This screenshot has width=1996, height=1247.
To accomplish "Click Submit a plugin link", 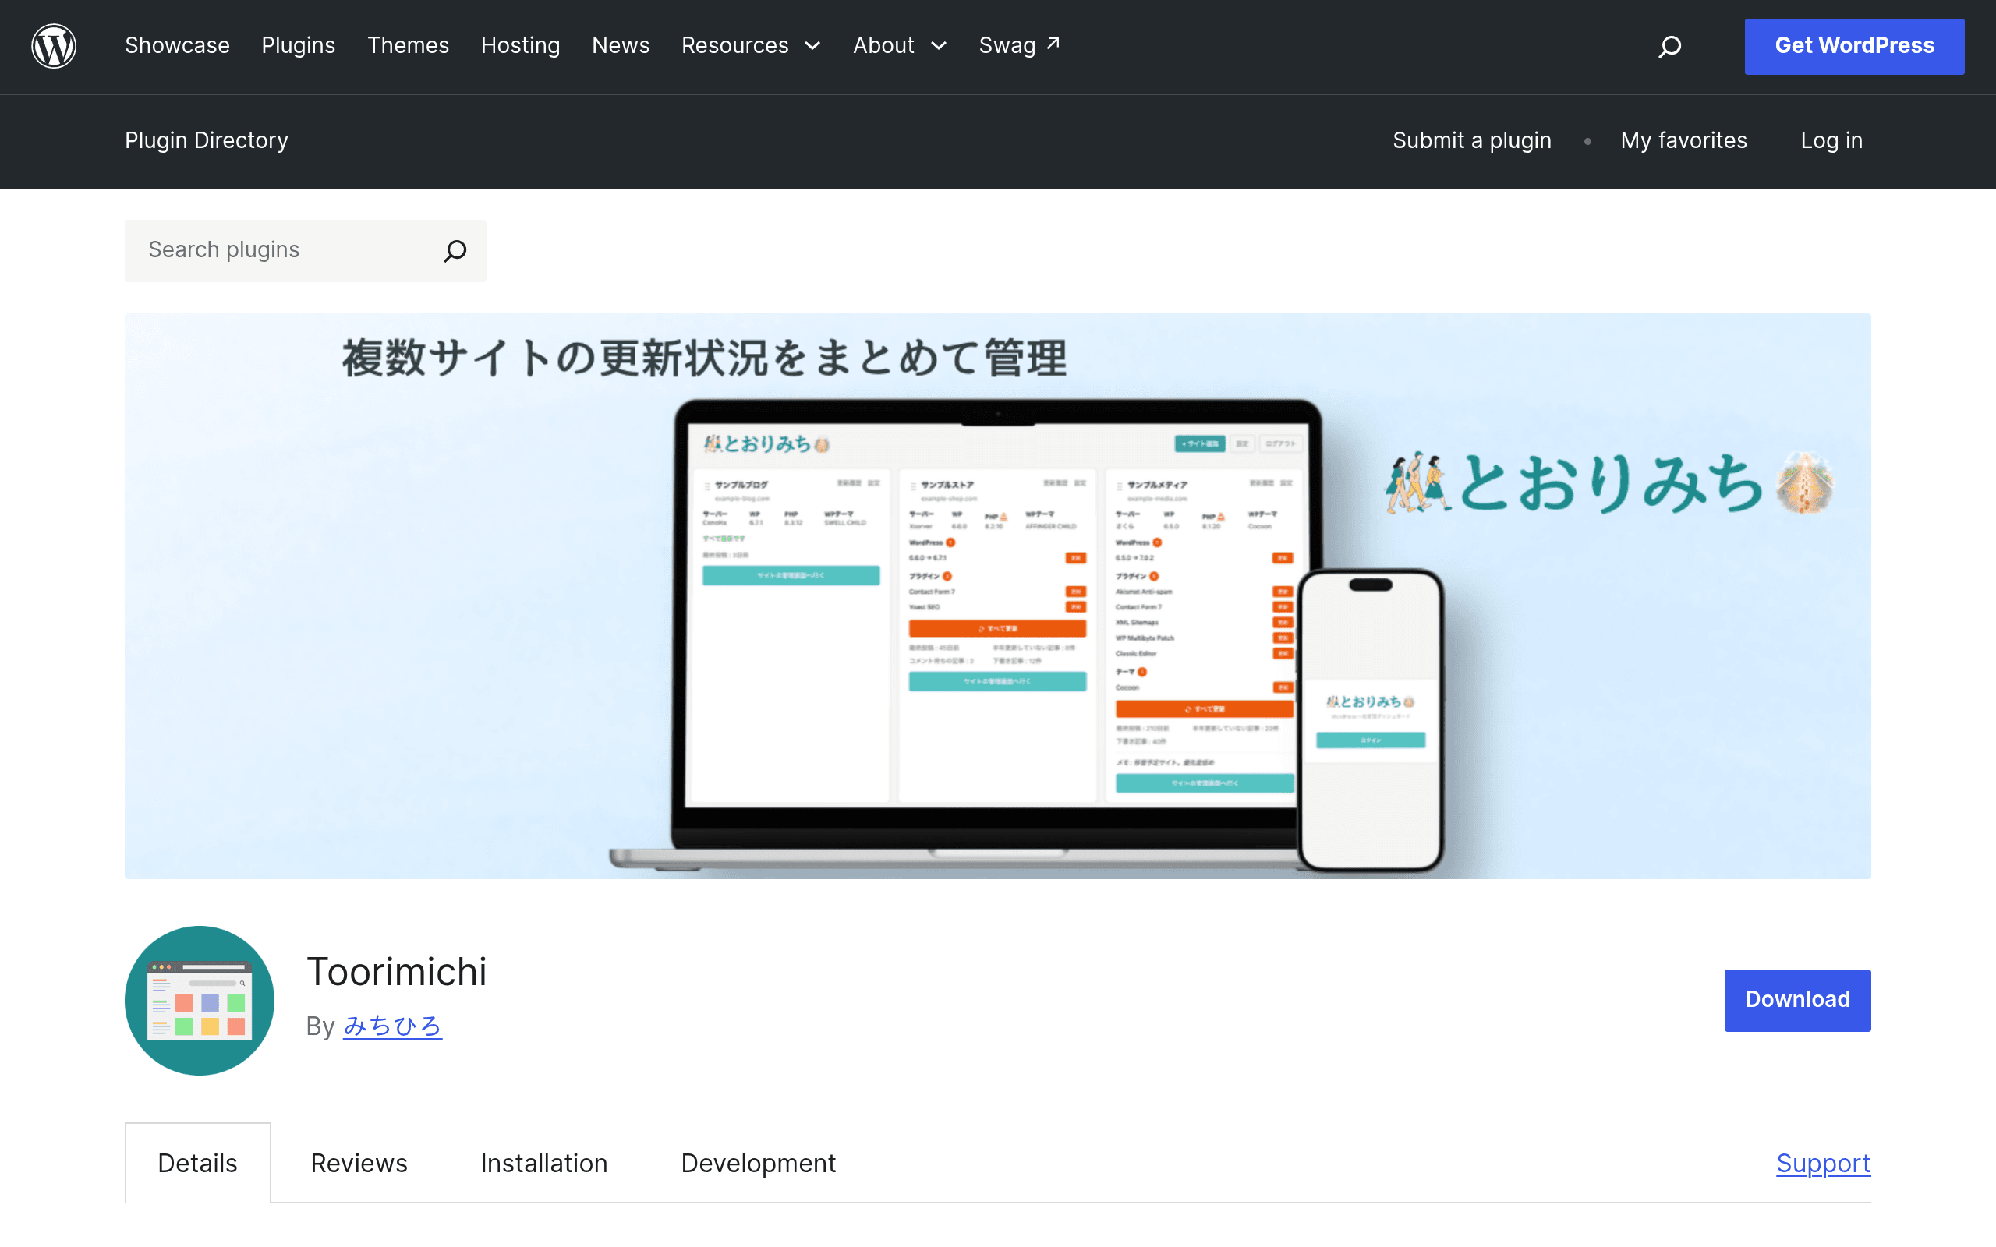I will pos(1472,140).
